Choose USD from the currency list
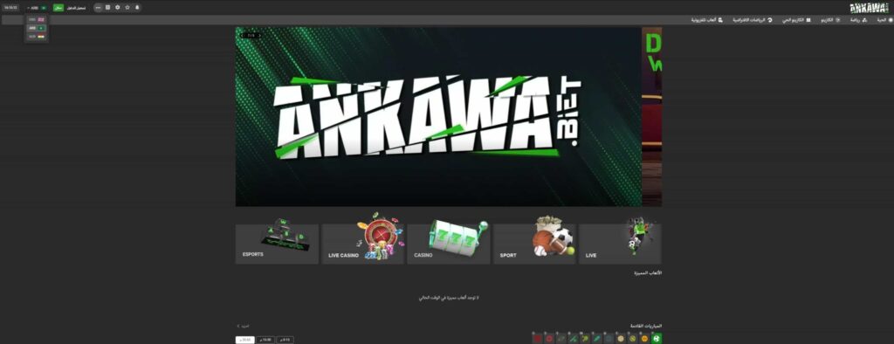The image size is (894, 344). pyautogui.click(x=37, y=20)
